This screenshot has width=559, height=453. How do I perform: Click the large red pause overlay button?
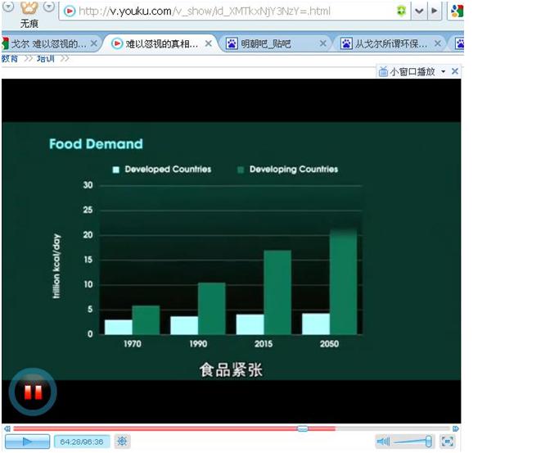(33, 392)
